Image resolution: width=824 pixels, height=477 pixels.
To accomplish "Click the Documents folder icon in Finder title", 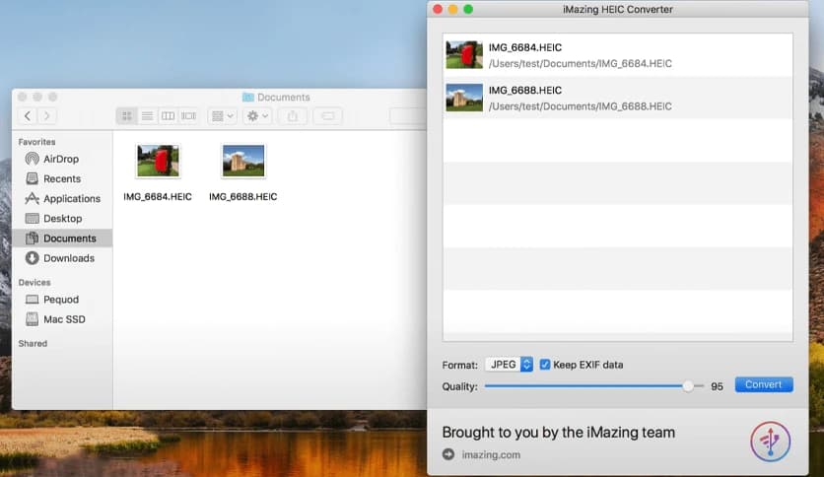I will click(248, 97).
